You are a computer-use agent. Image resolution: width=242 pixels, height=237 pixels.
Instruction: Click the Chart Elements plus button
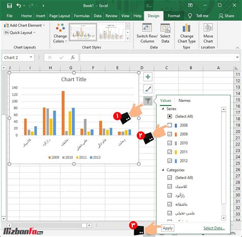(x=148, y=77)
